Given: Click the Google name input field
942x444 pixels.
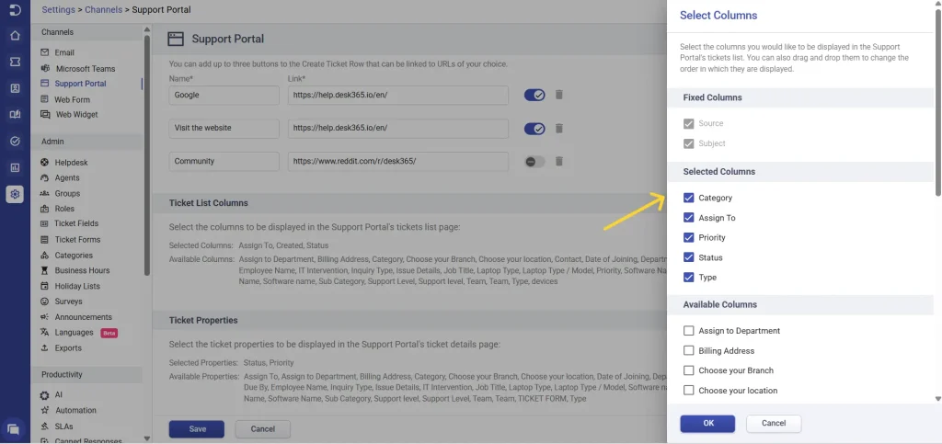Looking at the screenshot, I should pyautogui.click(x=224, y=95).
